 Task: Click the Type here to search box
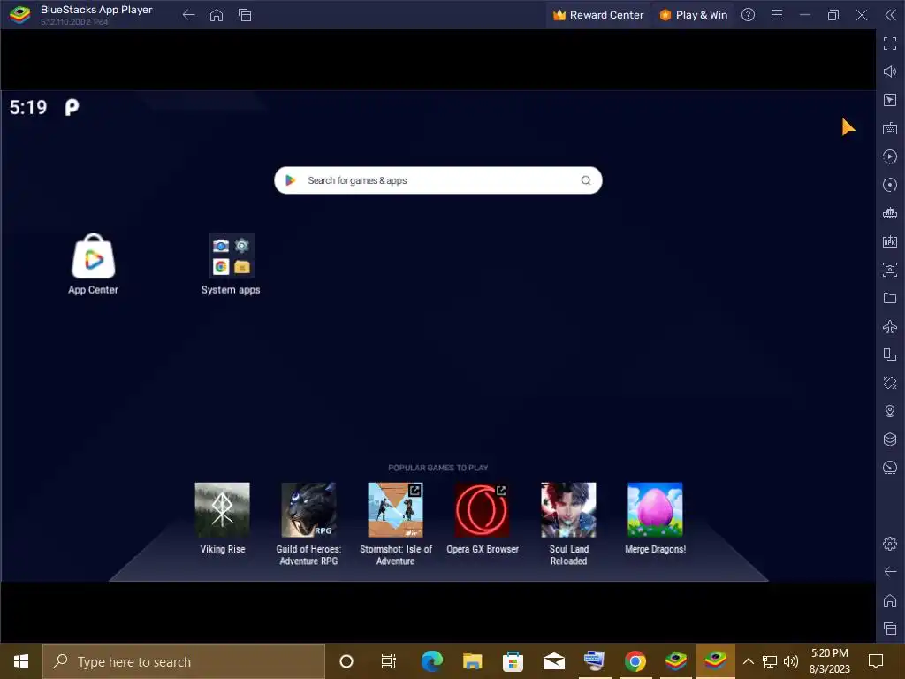click(x=184, y=661)
